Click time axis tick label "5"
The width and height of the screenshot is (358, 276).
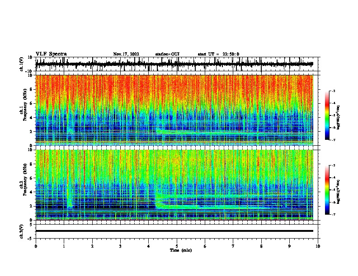coord(177,246)
